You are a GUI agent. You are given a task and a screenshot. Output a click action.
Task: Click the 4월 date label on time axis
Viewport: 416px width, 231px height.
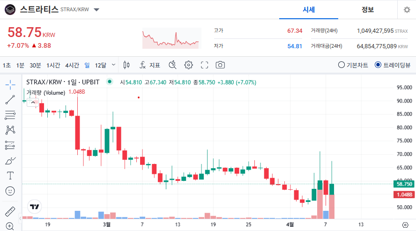point(290,224)
